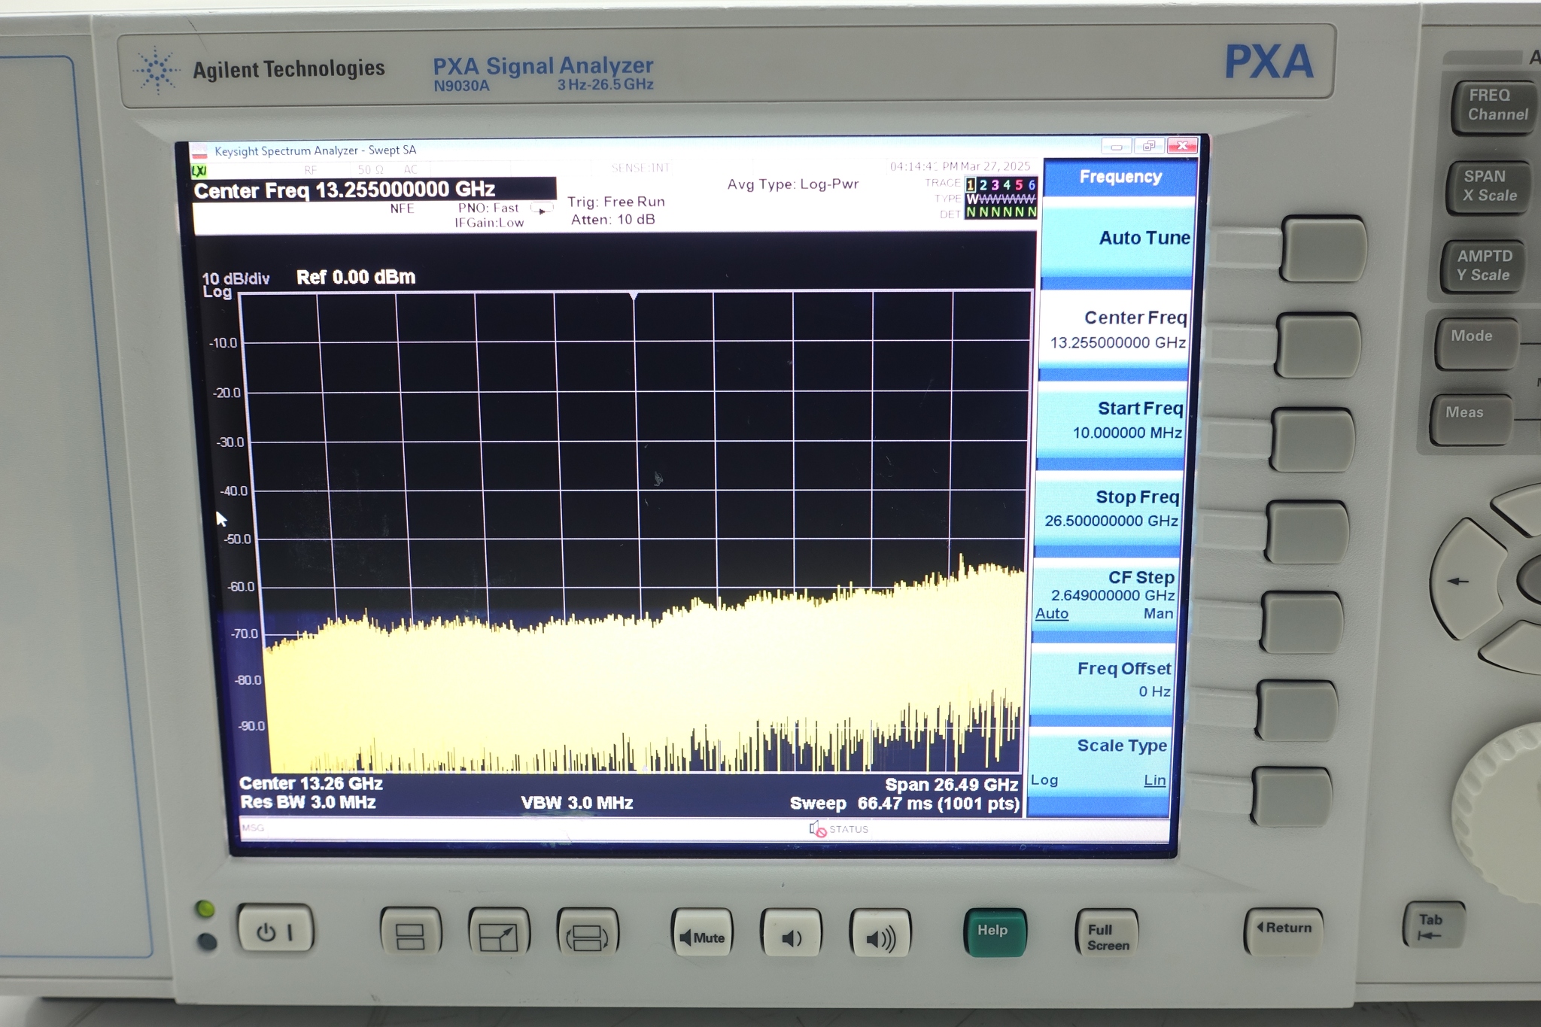Click the Center 13.26 GHz readout

pos(311,784)
